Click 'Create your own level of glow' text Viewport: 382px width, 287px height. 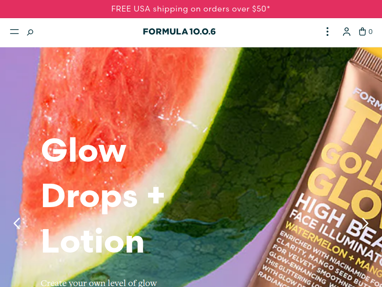point(99,283)
